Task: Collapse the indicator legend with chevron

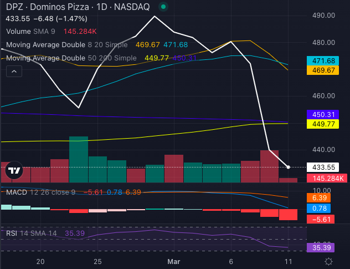Action: [13, 71]
